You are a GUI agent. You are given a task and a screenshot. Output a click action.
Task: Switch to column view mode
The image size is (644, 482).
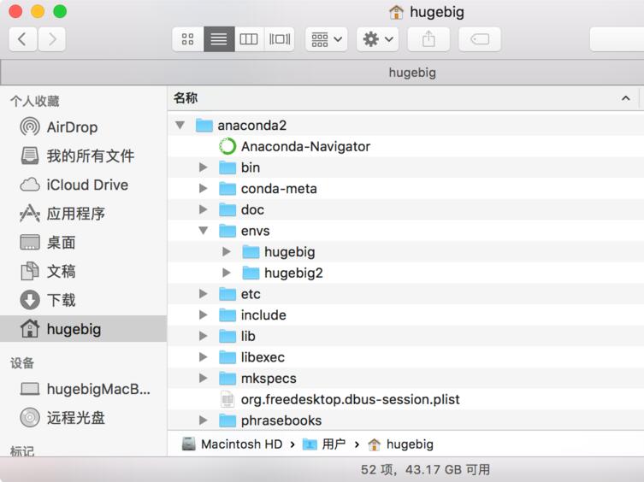pos(249,39)
